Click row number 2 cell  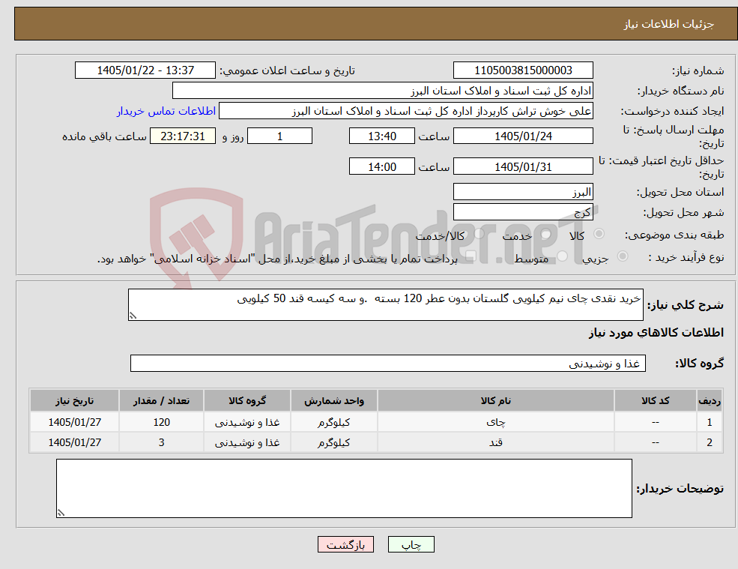710,442
